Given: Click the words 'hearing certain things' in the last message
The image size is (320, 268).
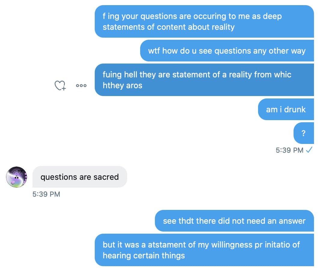Looking at the screenshot, I should tap(143, 256).
